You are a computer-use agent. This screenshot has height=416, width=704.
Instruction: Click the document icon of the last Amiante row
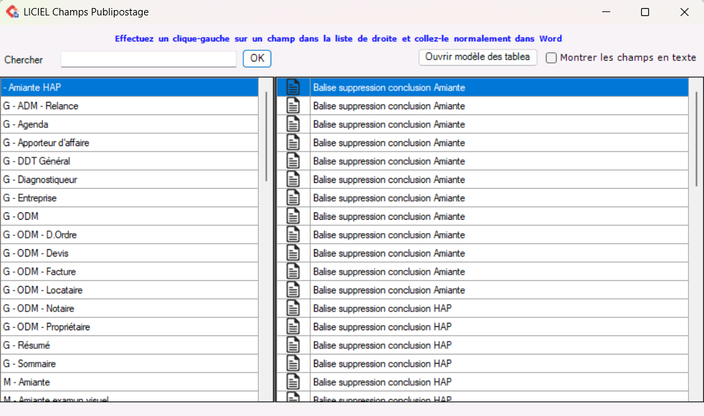[x=293, y=290]
